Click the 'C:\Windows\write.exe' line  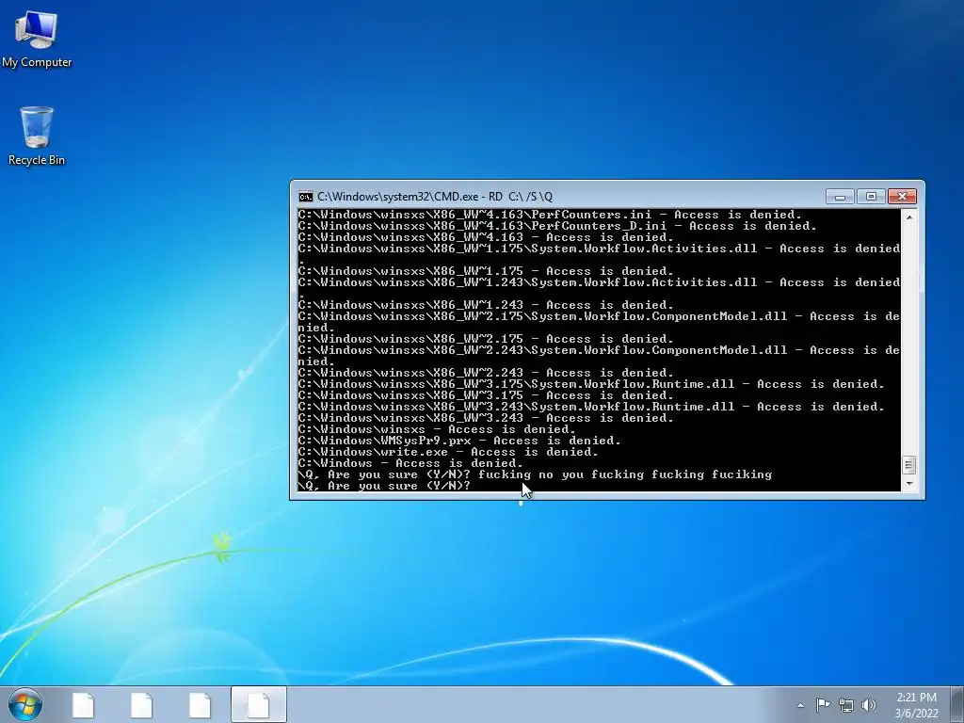[x=448, y=452]
